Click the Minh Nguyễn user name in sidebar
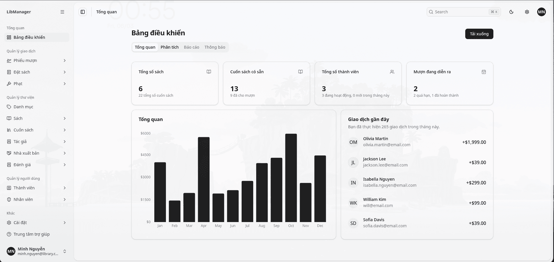Image resolution: width=554 pixels, height=262 pixels. (31, 249)
